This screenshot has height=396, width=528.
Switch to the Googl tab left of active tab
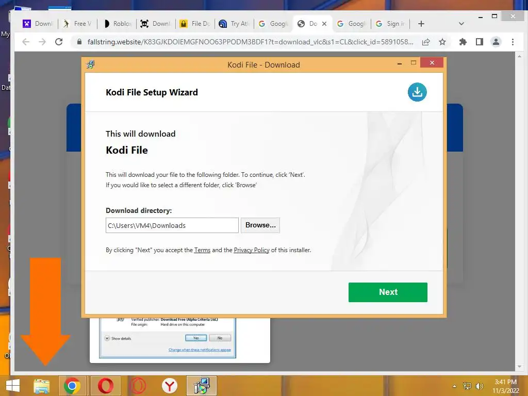coord(273,24)
